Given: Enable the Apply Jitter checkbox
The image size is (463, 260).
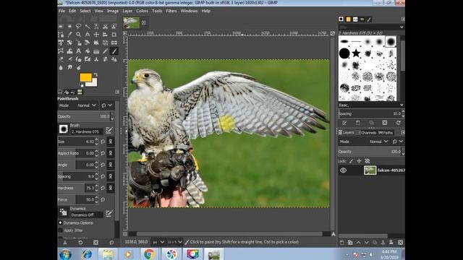Looking at the screenshot, I should [61, 230].
